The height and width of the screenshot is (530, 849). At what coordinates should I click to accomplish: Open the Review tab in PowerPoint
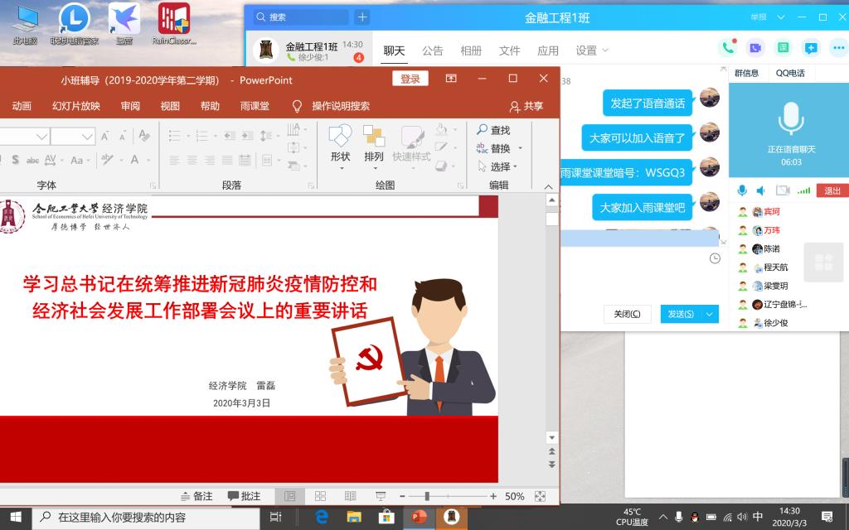point(130,106)
